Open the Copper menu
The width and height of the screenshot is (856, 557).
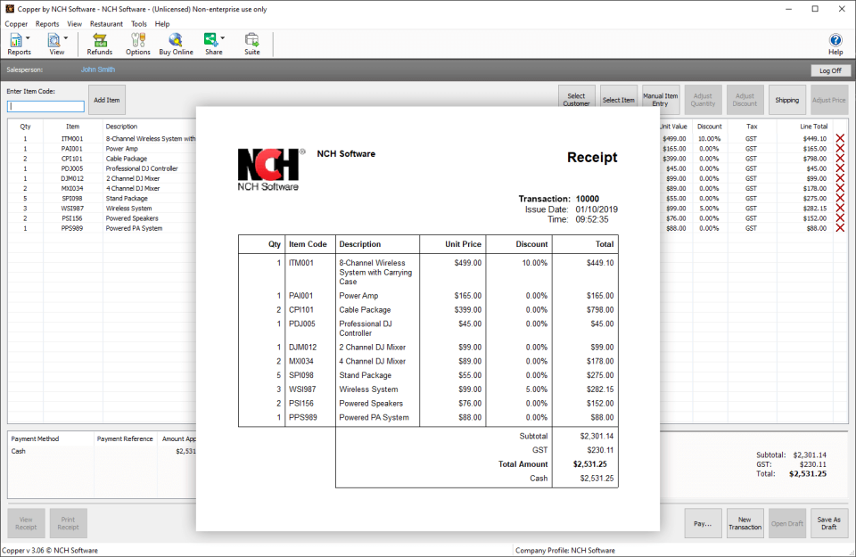pos(16,24)
